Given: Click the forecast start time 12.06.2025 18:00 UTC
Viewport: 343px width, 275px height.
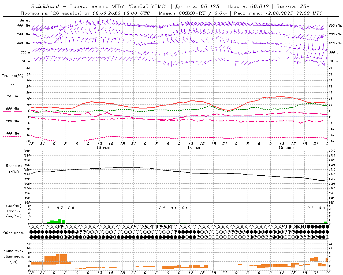Looking at the screenshot, I should coord(121,13).
